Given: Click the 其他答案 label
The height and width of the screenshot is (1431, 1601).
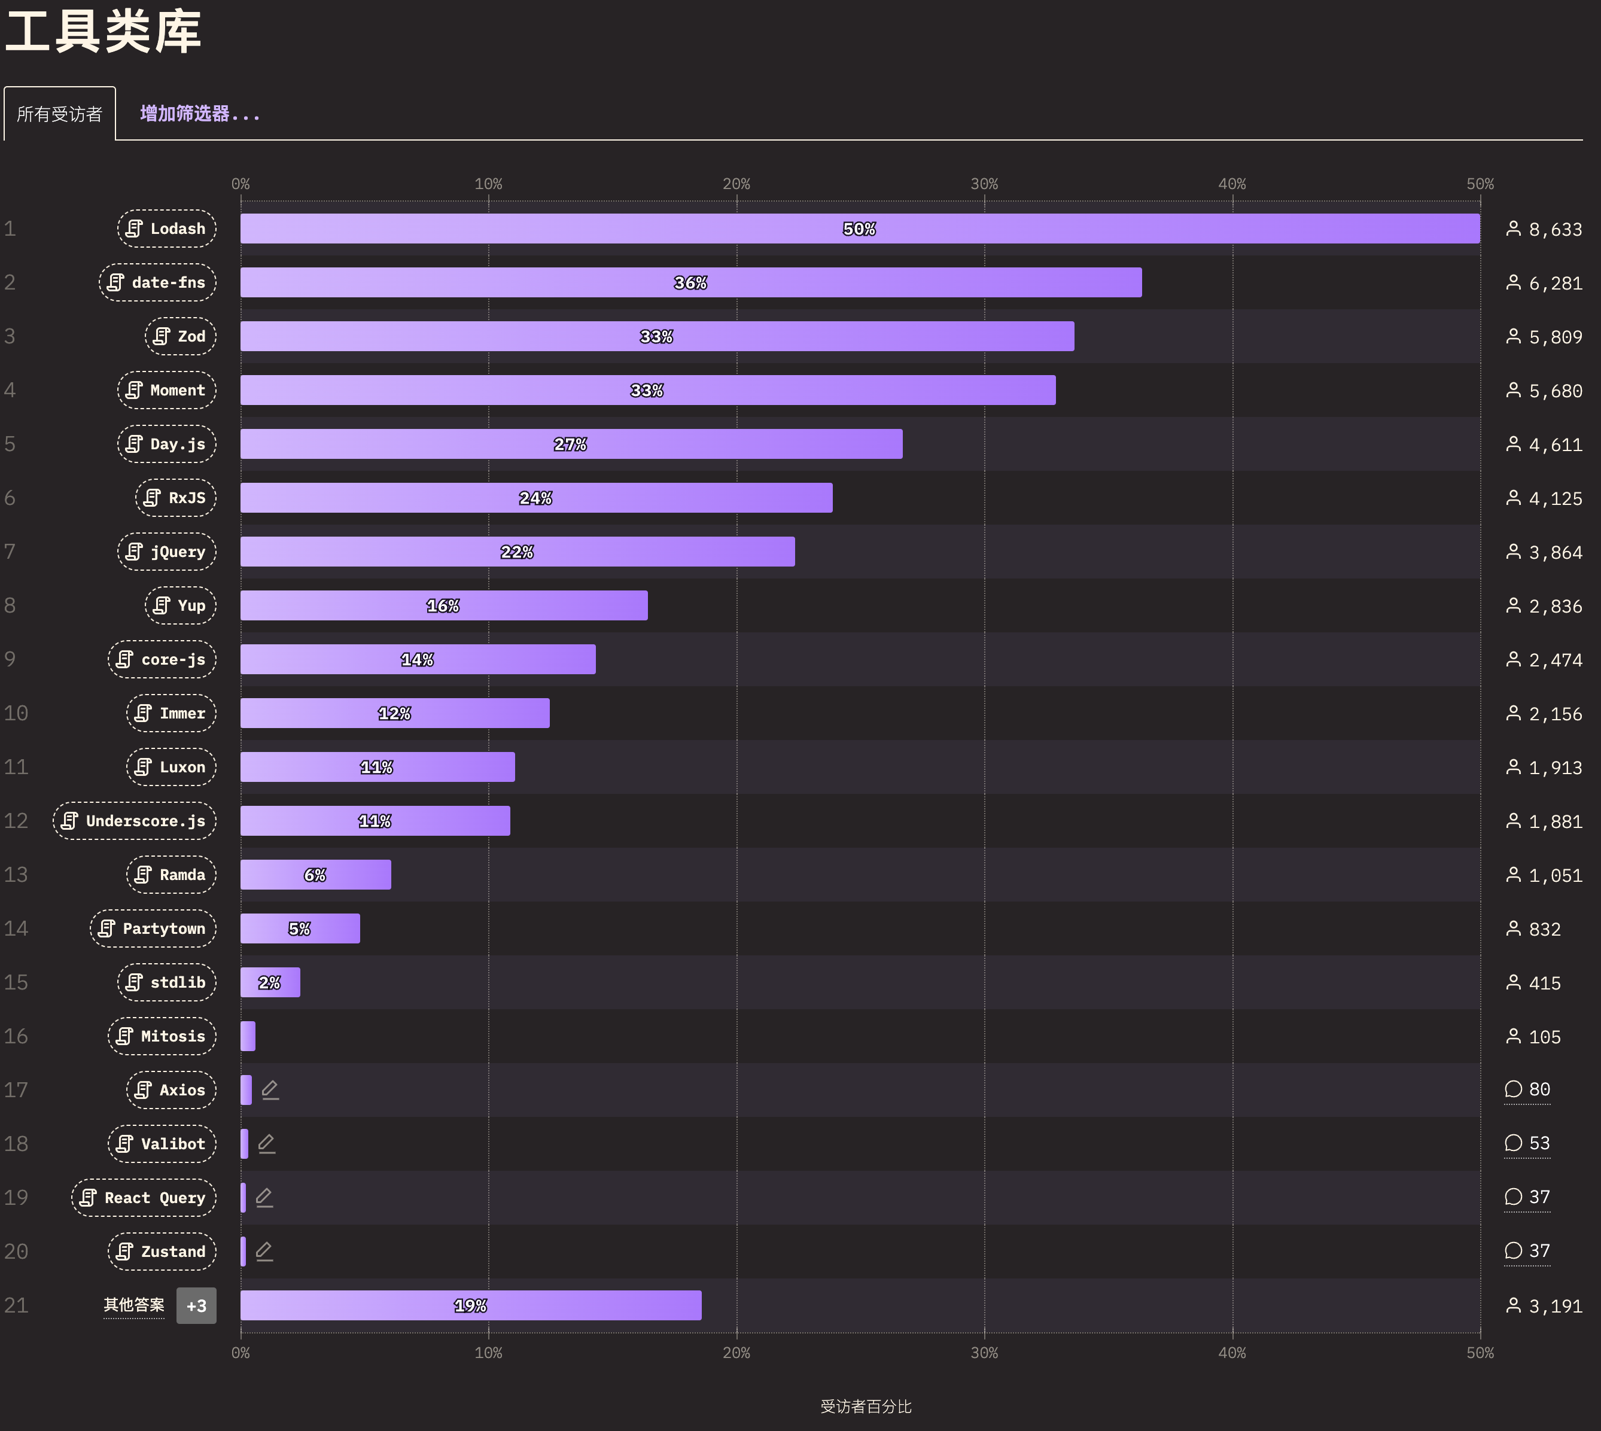Looking at the screenshot, I should click(x=135, y=1305).
